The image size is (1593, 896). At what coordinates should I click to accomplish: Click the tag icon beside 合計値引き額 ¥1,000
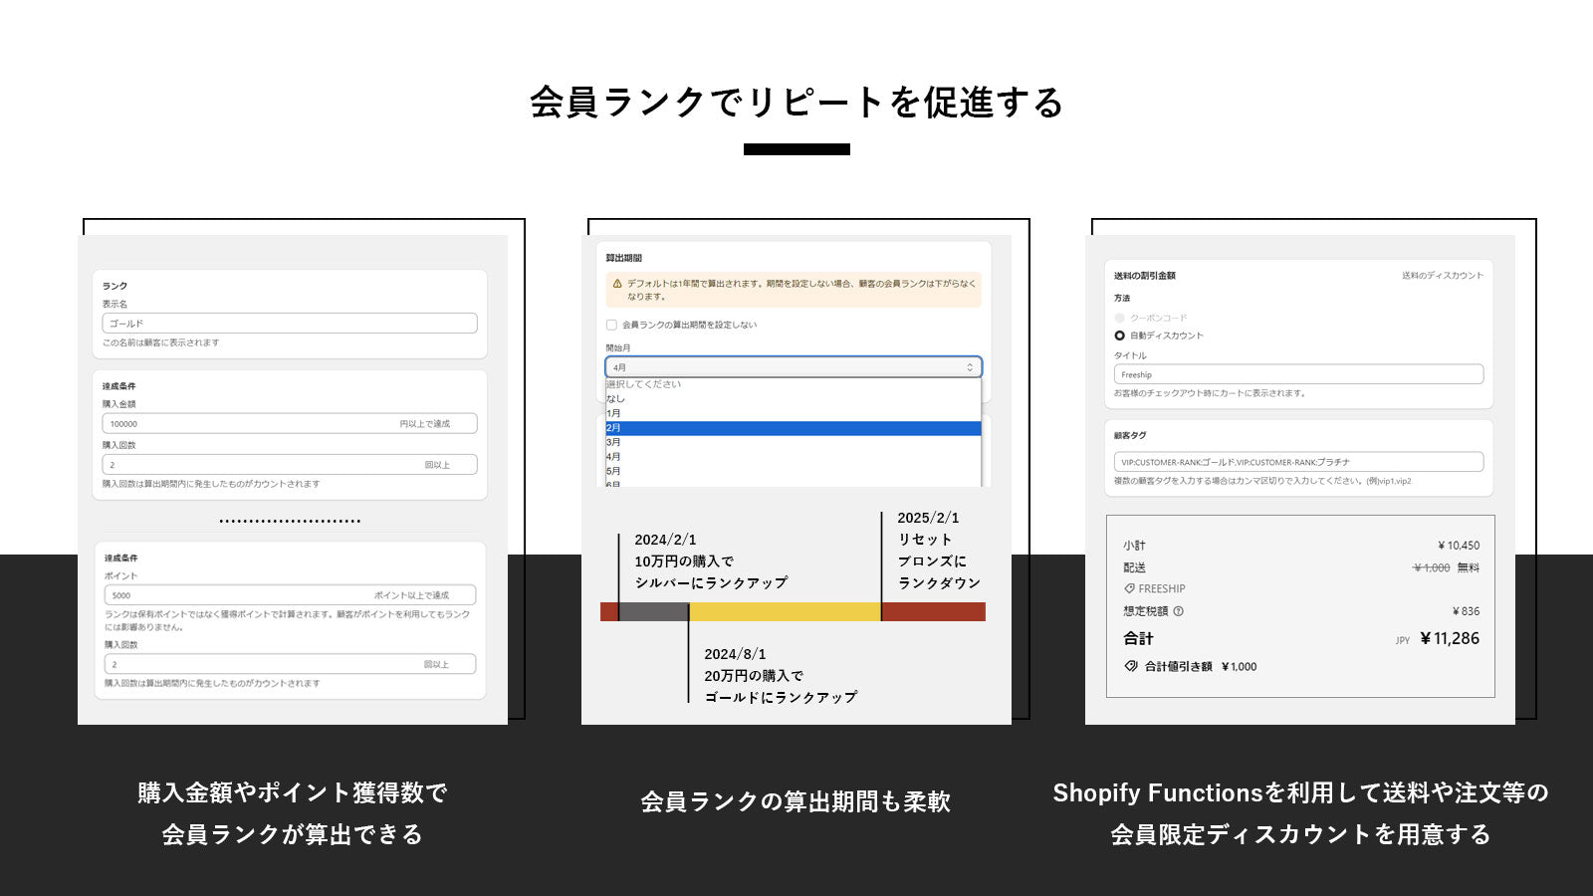click(x=1130, y=665)
